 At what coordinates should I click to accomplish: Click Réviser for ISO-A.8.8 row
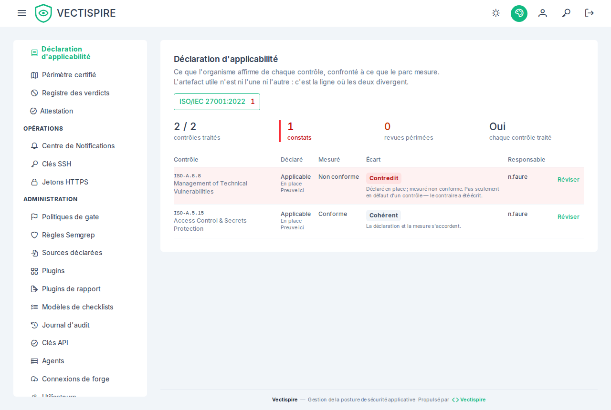point(569,180)
